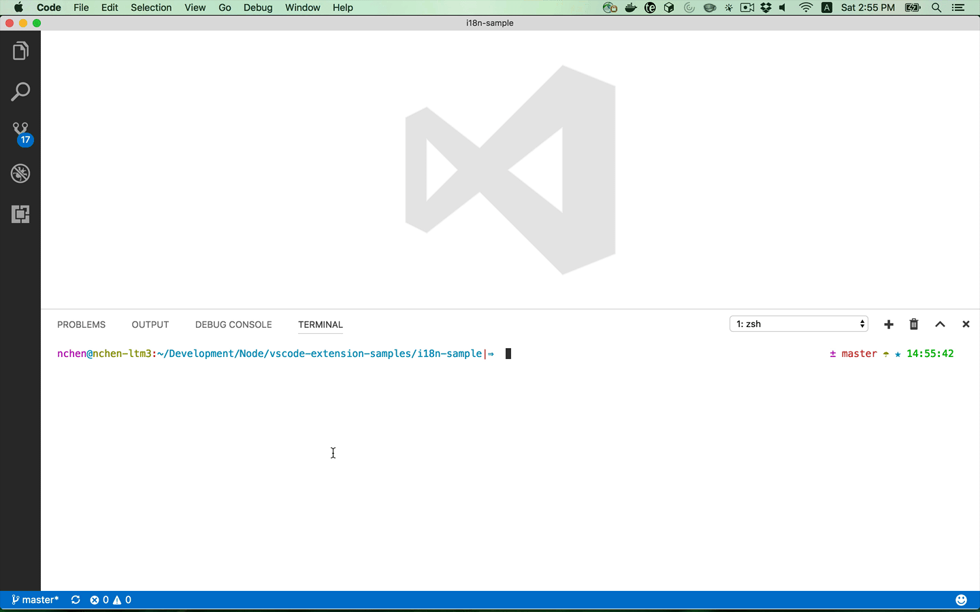Open the Debug view in activity bar
This screenshot has width=980, height=612.
pos(20,173)
